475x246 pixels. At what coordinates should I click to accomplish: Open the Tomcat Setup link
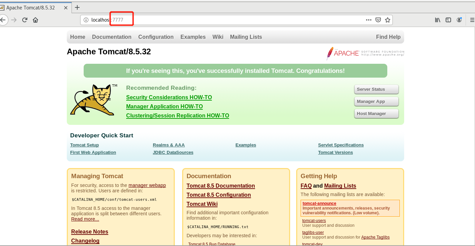84,145
